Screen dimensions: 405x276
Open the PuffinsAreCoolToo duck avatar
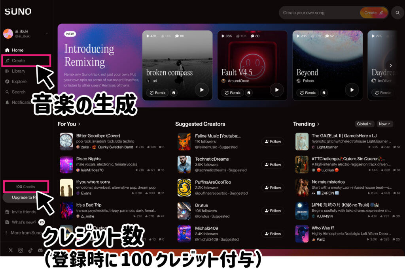click(x=184, y=188)
